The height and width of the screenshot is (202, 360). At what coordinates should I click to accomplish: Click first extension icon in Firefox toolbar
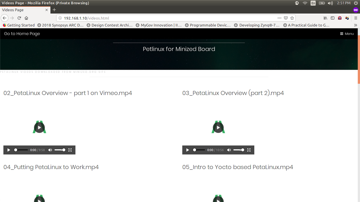(x=340, y=18)
